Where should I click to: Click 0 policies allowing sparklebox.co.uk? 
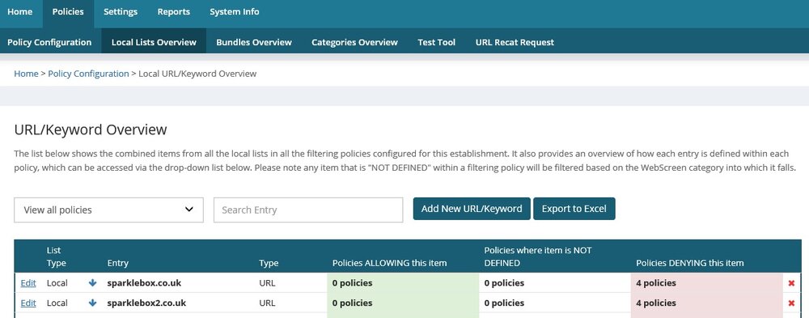click(x=353, y=283)
